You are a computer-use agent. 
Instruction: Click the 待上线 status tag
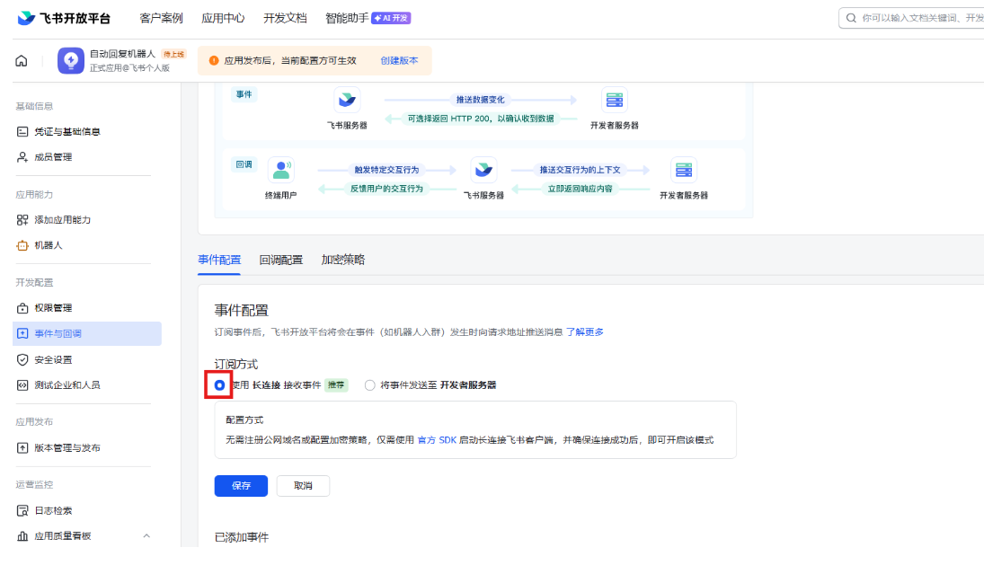[x=173, y=54]
